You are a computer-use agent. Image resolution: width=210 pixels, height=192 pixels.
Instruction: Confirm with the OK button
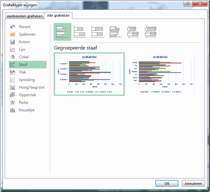click(x=167, y=183)
